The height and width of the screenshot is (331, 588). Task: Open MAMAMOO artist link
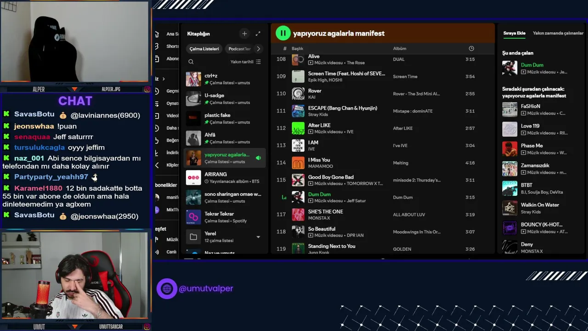[321, 166]
